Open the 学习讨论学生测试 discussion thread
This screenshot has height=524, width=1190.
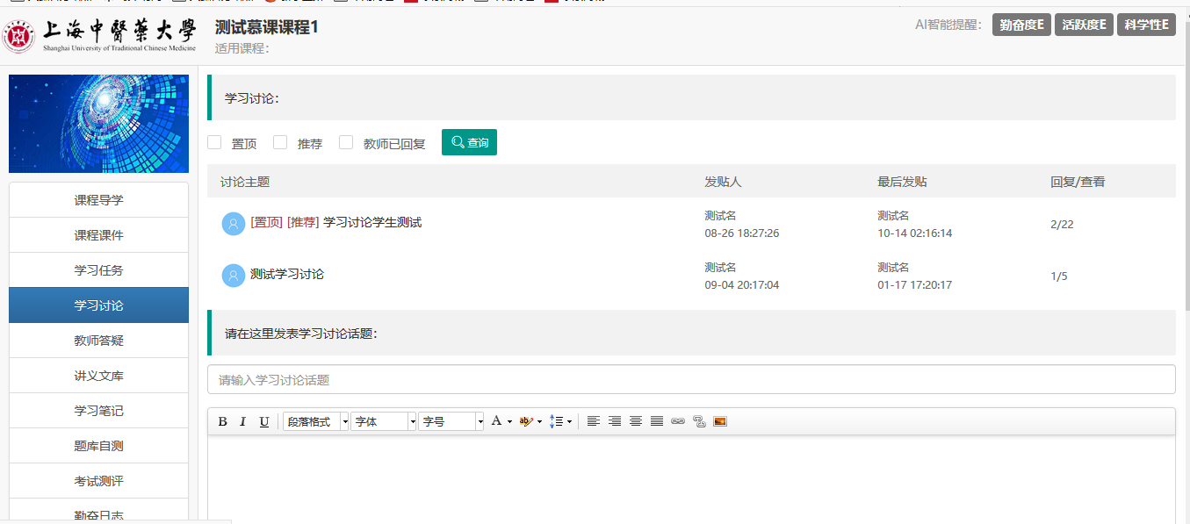click(372, 223)
